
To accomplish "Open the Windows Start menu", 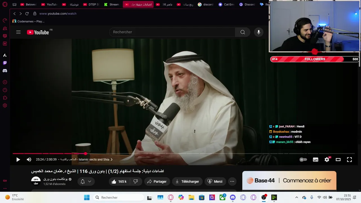I will pos(87,197).
